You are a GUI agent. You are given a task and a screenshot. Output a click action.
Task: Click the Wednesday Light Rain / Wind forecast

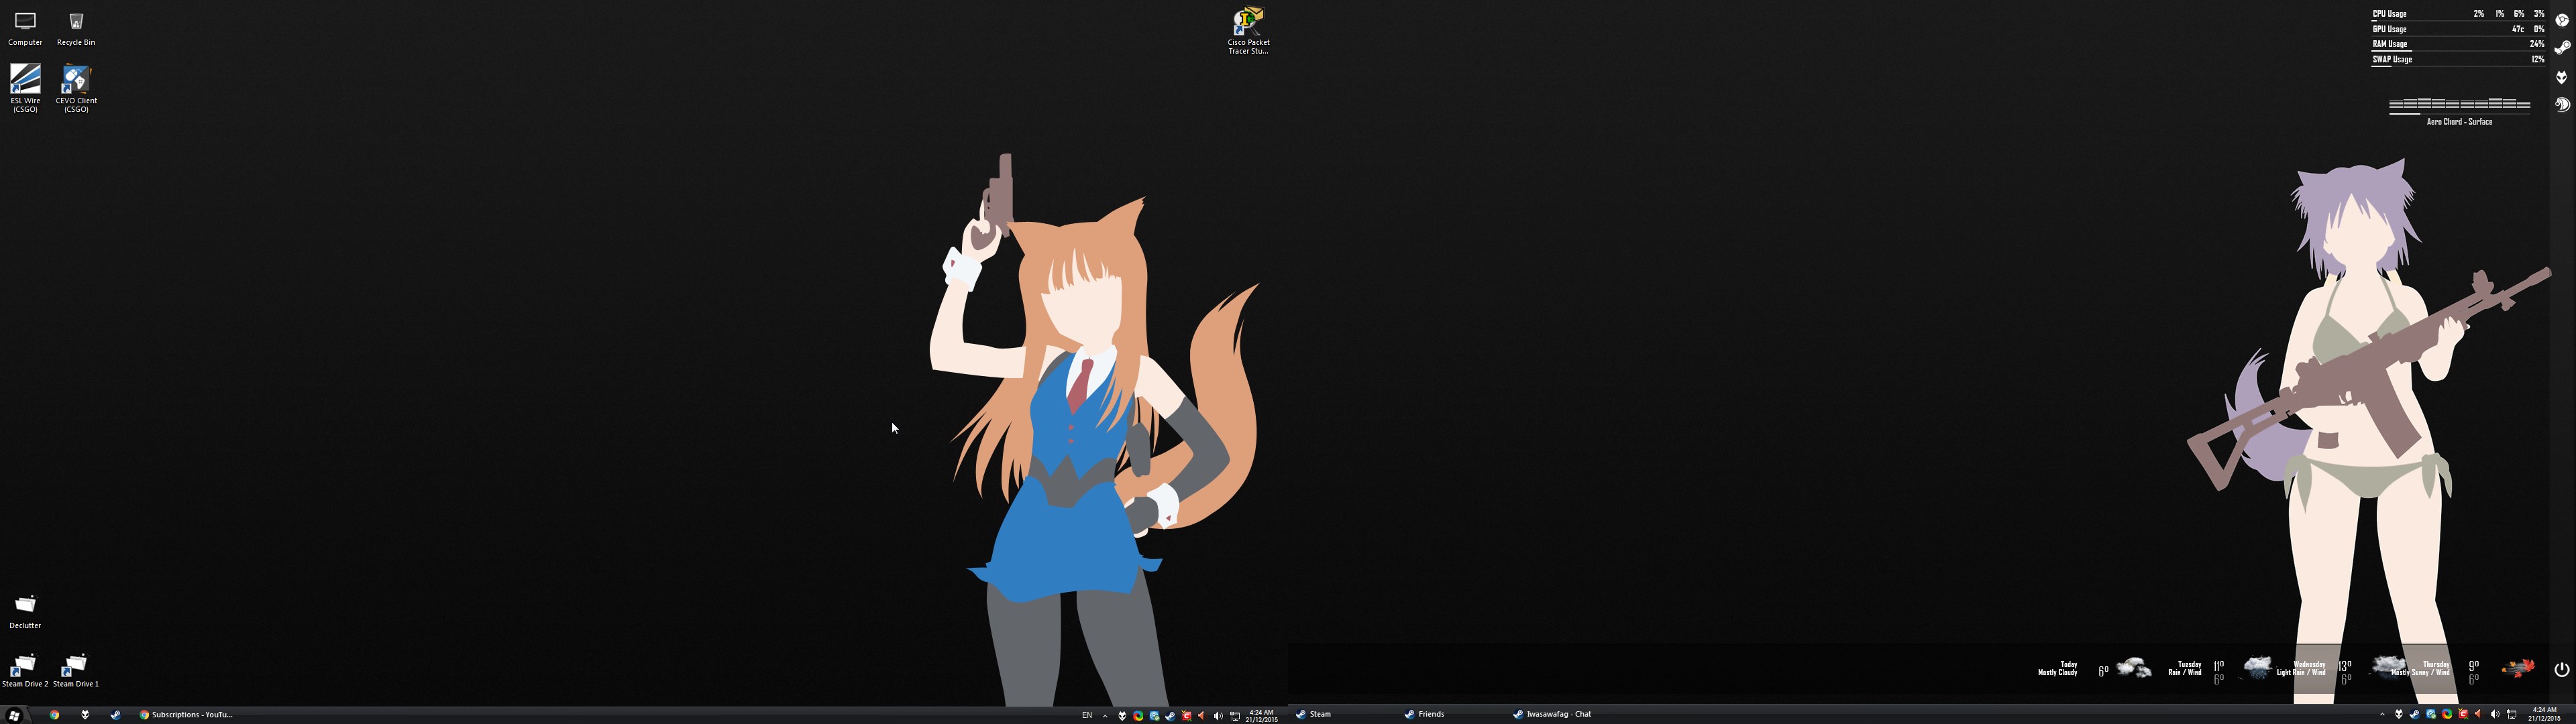2302,669
